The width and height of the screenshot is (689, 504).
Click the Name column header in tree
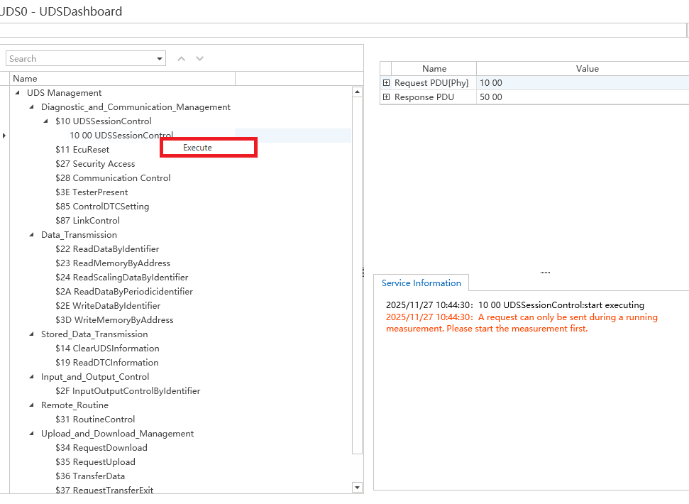[25, 79]
